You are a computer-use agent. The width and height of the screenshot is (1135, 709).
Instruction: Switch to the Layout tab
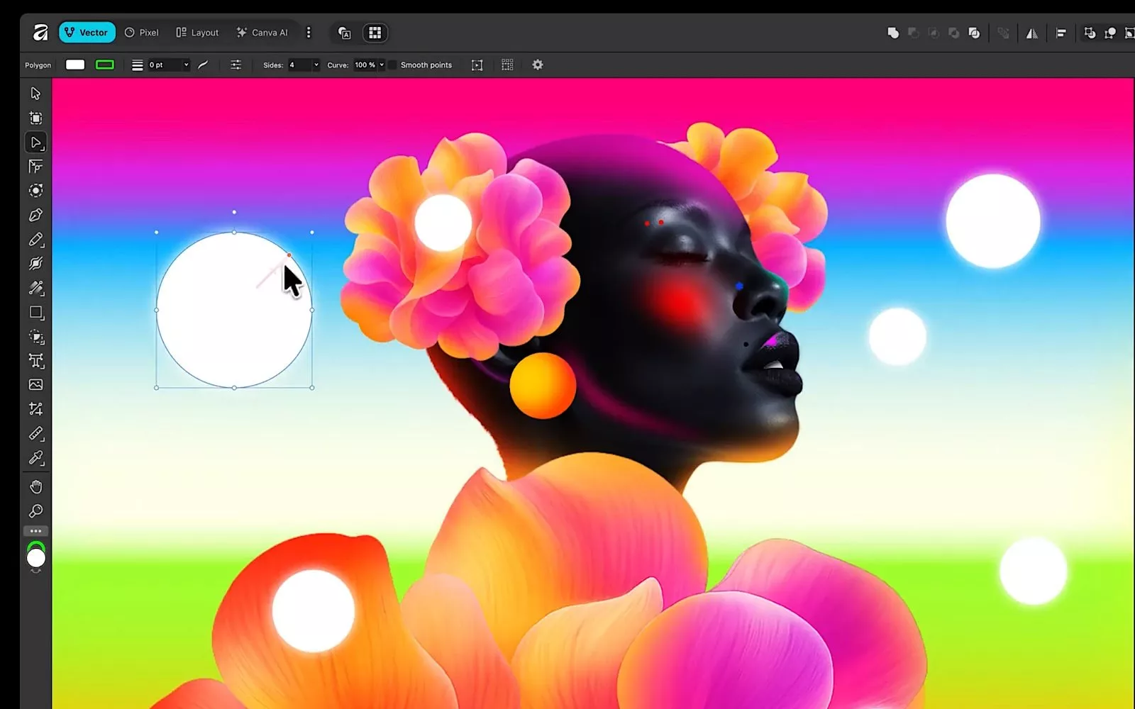197,33
